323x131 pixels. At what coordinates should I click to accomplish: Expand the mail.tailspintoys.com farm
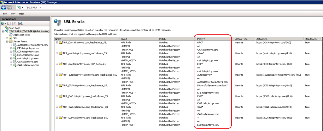pos(11,58)
